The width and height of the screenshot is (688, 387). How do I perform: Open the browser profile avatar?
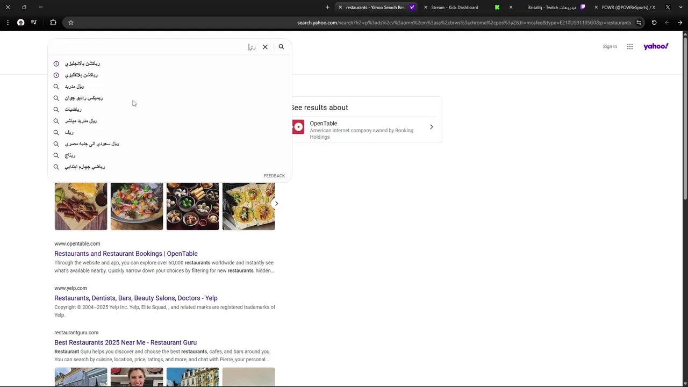pyautogui.click(x=20, y=23)
